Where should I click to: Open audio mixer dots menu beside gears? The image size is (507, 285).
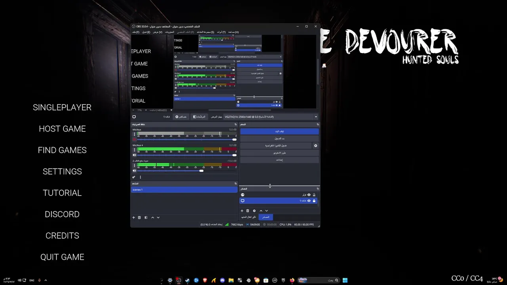(140, 177)
